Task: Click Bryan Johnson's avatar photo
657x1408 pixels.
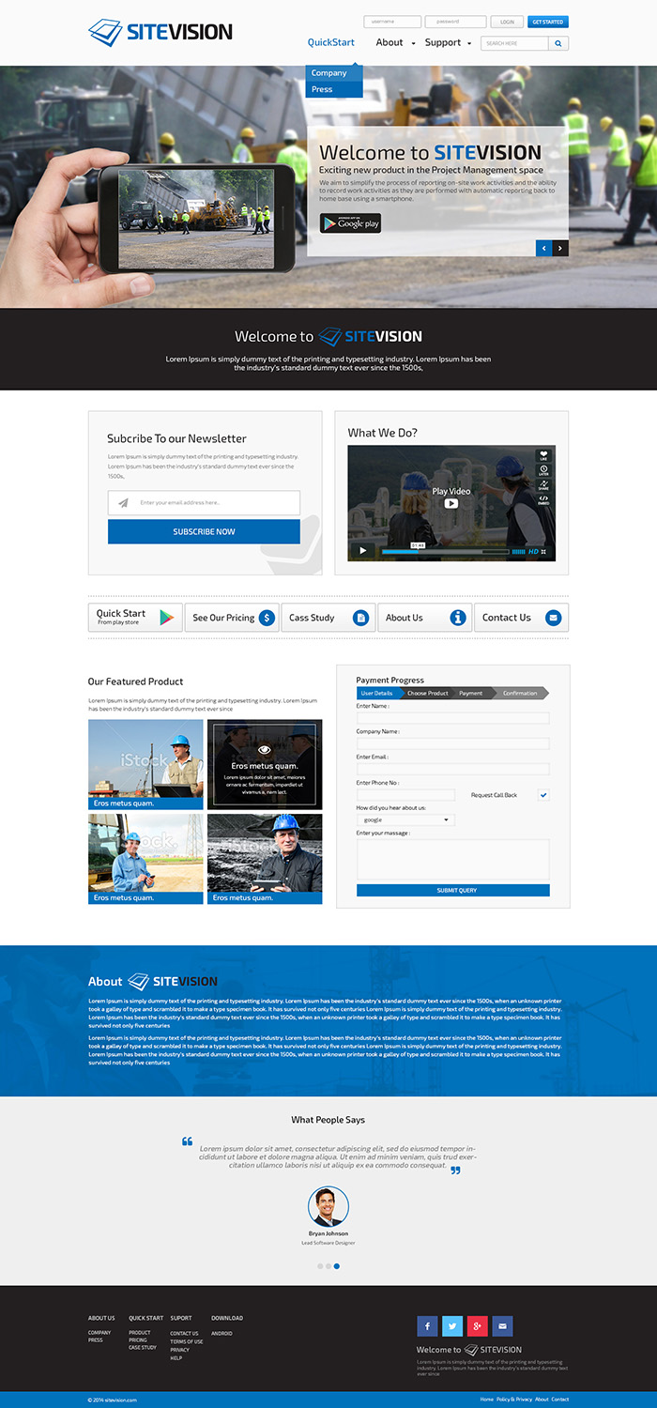Action: (x=328, y=1206)
